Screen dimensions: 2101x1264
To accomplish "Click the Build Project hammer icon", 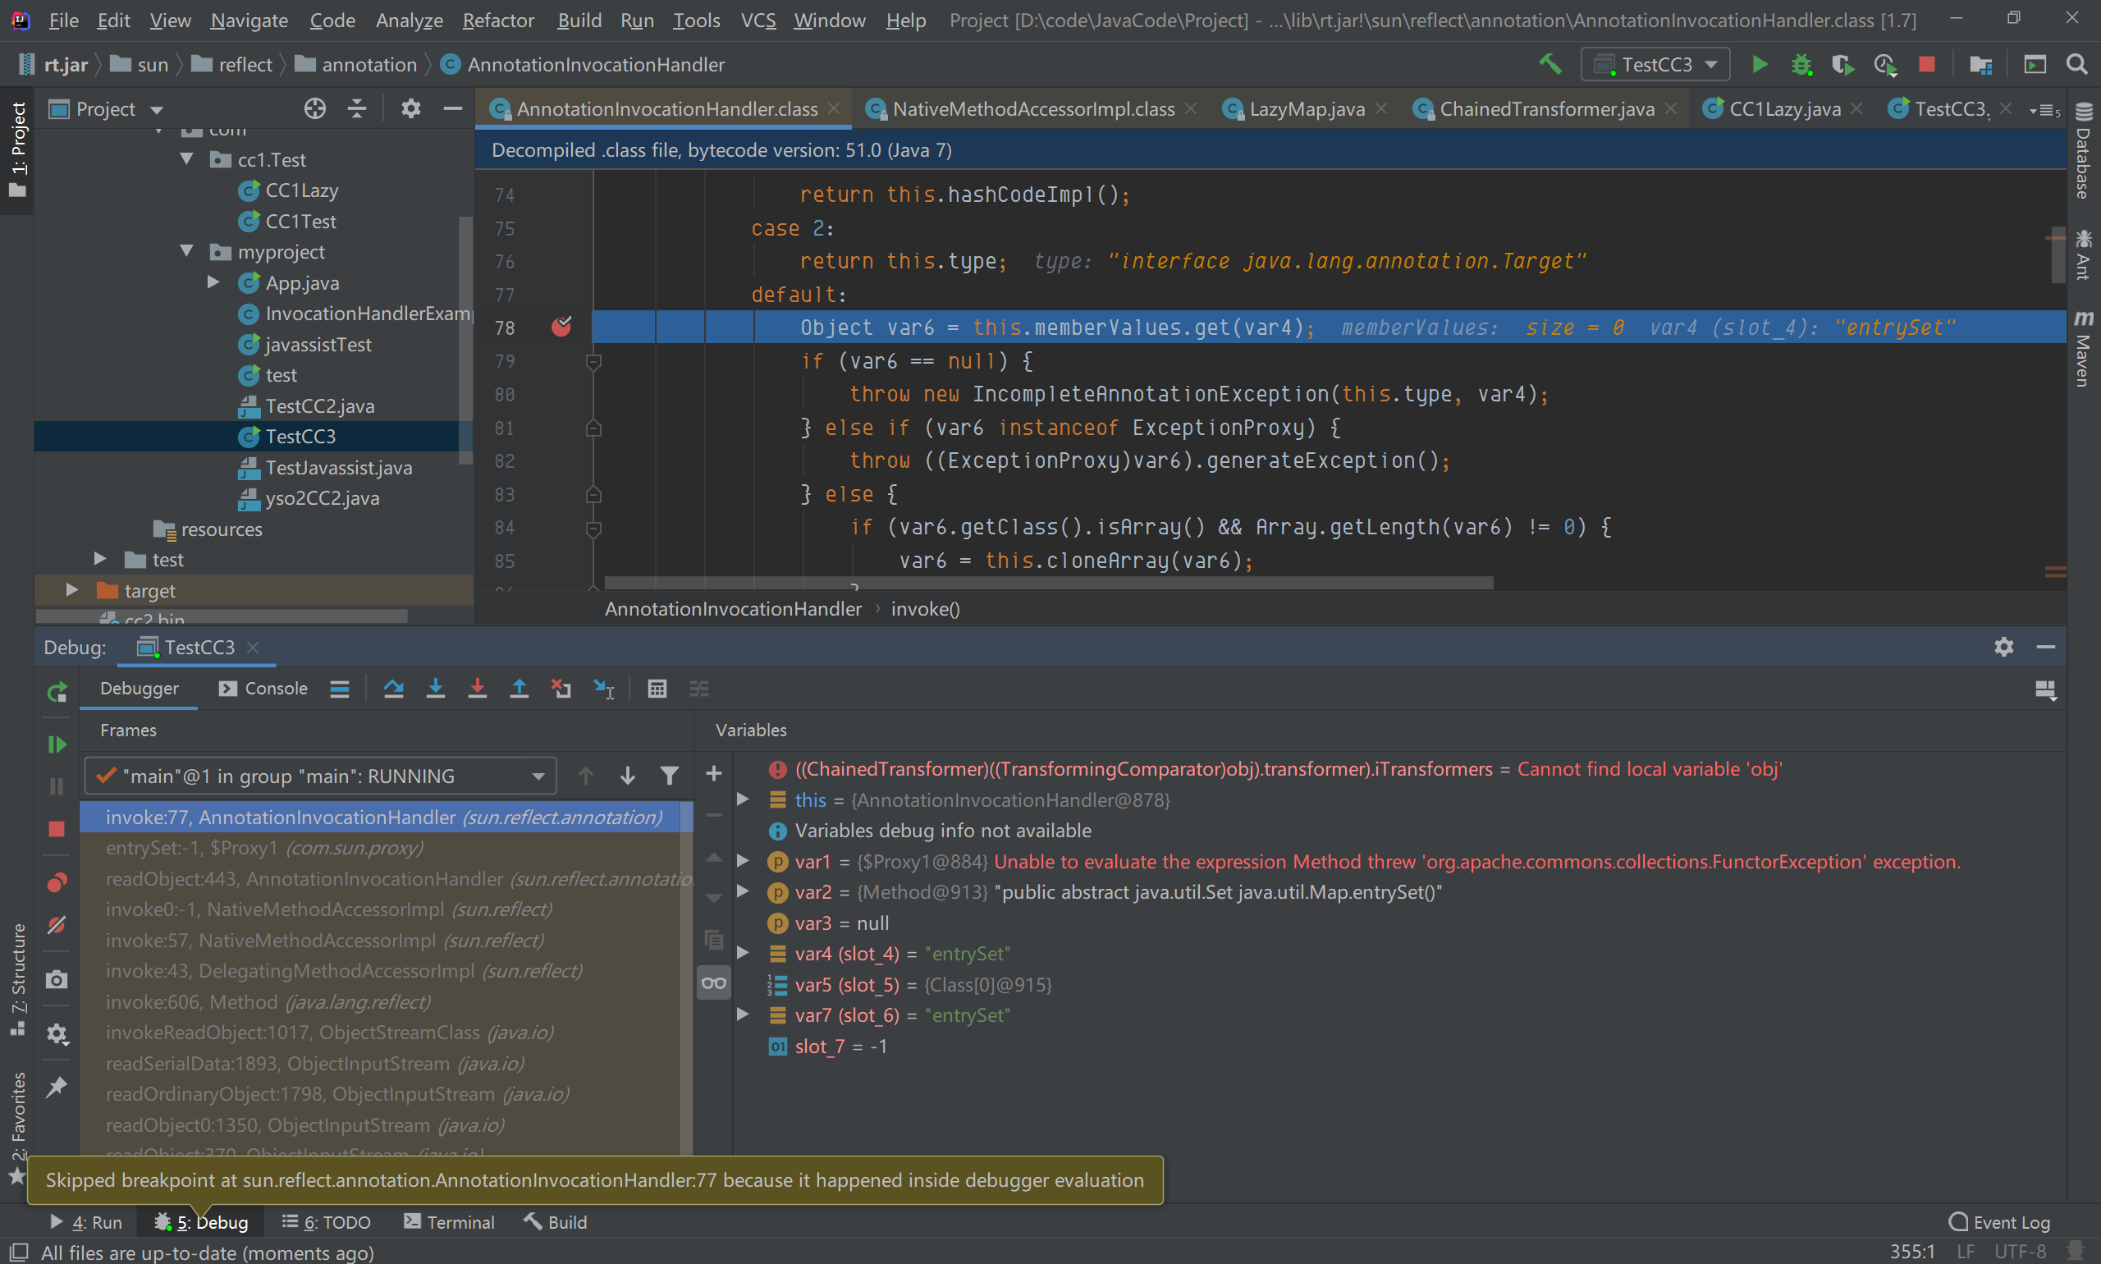I will point(1550,65).
